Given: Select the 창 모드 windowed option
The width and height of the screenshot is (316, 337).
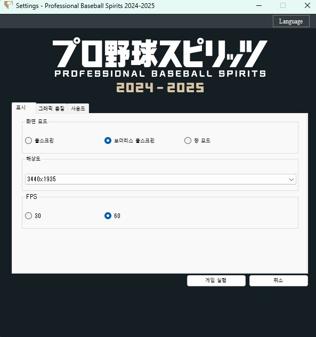Looking at the screenshot, I should pyautogui.click(x=197, y=141).
